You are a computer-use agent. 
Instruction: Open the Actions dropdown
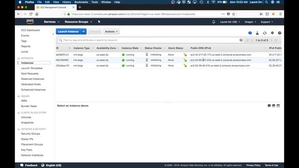pos(111,32)
